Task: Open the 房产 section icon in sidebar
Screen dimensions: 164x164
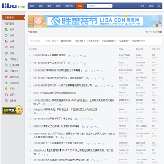Action: point(6,30)
